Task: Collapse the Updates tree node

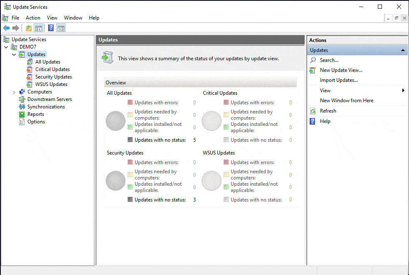Action: [x=14, y=55]
